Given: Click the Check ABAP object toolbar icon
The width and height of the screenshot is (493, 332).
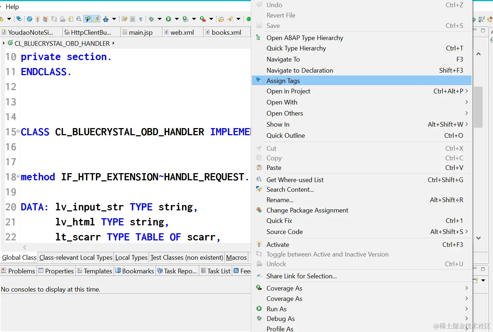Looking at the screenshot, I should click(x=29, y=19).
